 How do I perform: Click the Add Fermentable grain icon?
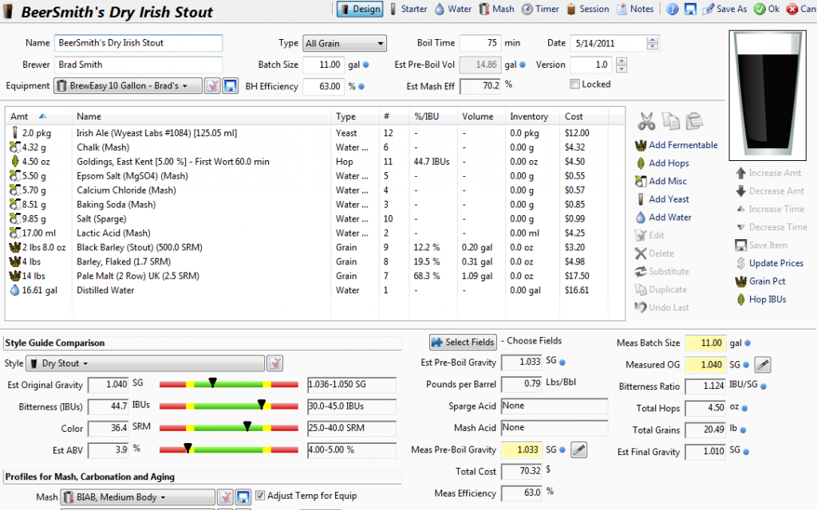(641, 145)
